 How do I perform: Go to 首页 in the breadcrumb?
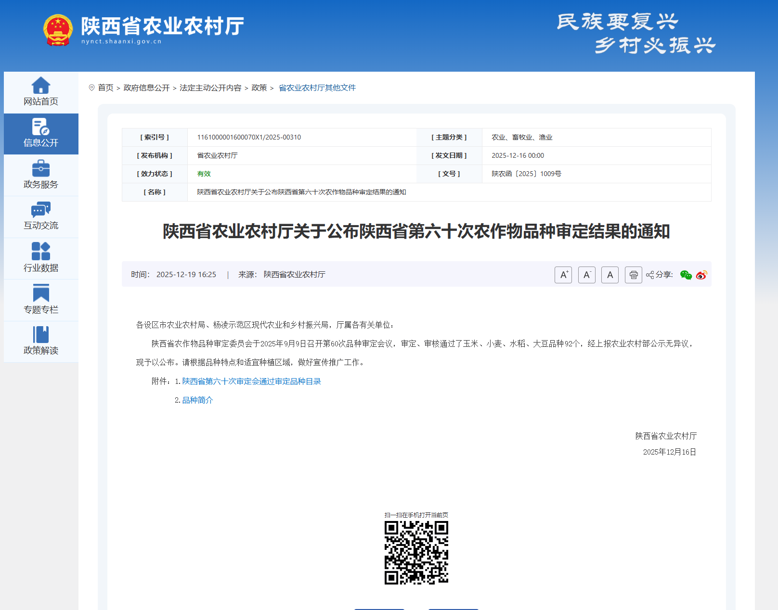105,88
